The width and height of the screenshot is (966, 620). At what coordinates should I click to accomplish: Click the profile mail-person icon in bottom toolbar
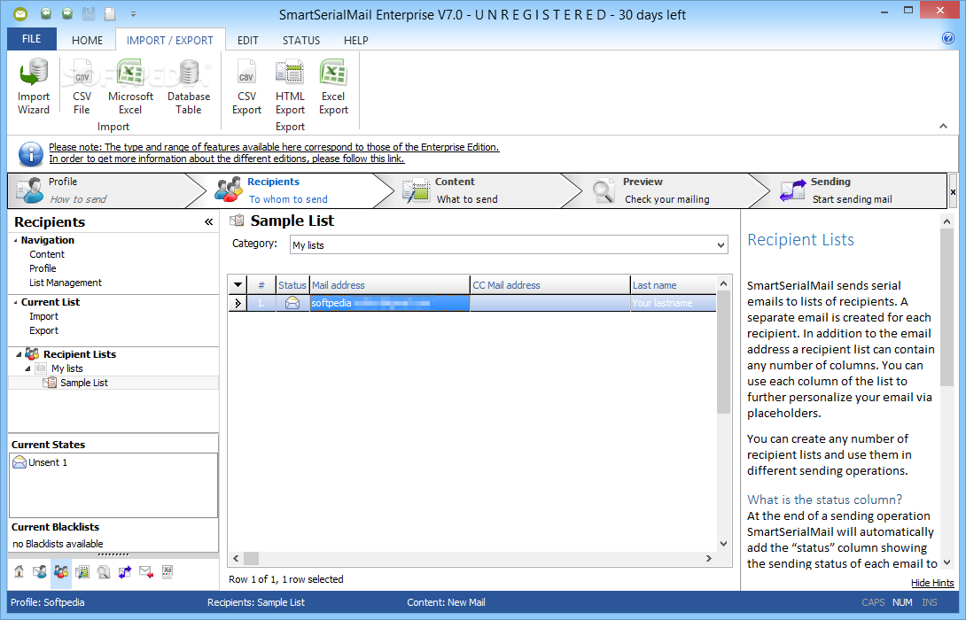click(x=40, y=572)
